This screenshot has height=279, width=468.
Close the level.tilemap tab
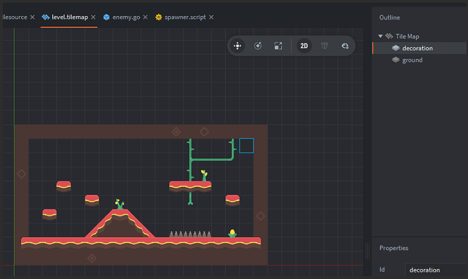[93, 18]
